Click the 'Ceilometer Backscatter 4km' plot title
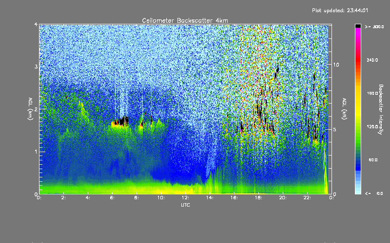 point(185,20)
